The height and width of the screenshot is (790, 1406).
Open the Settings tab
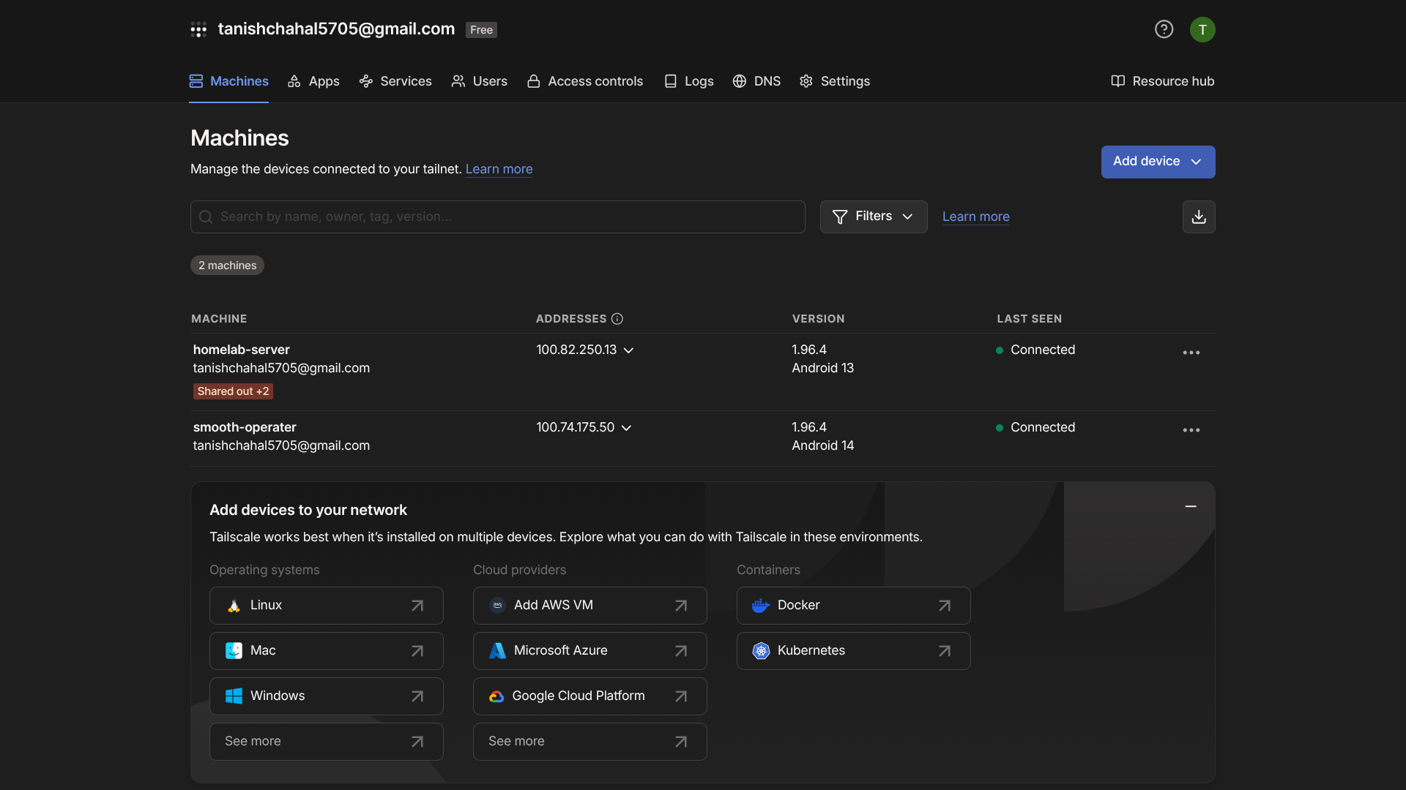[835, 81]
